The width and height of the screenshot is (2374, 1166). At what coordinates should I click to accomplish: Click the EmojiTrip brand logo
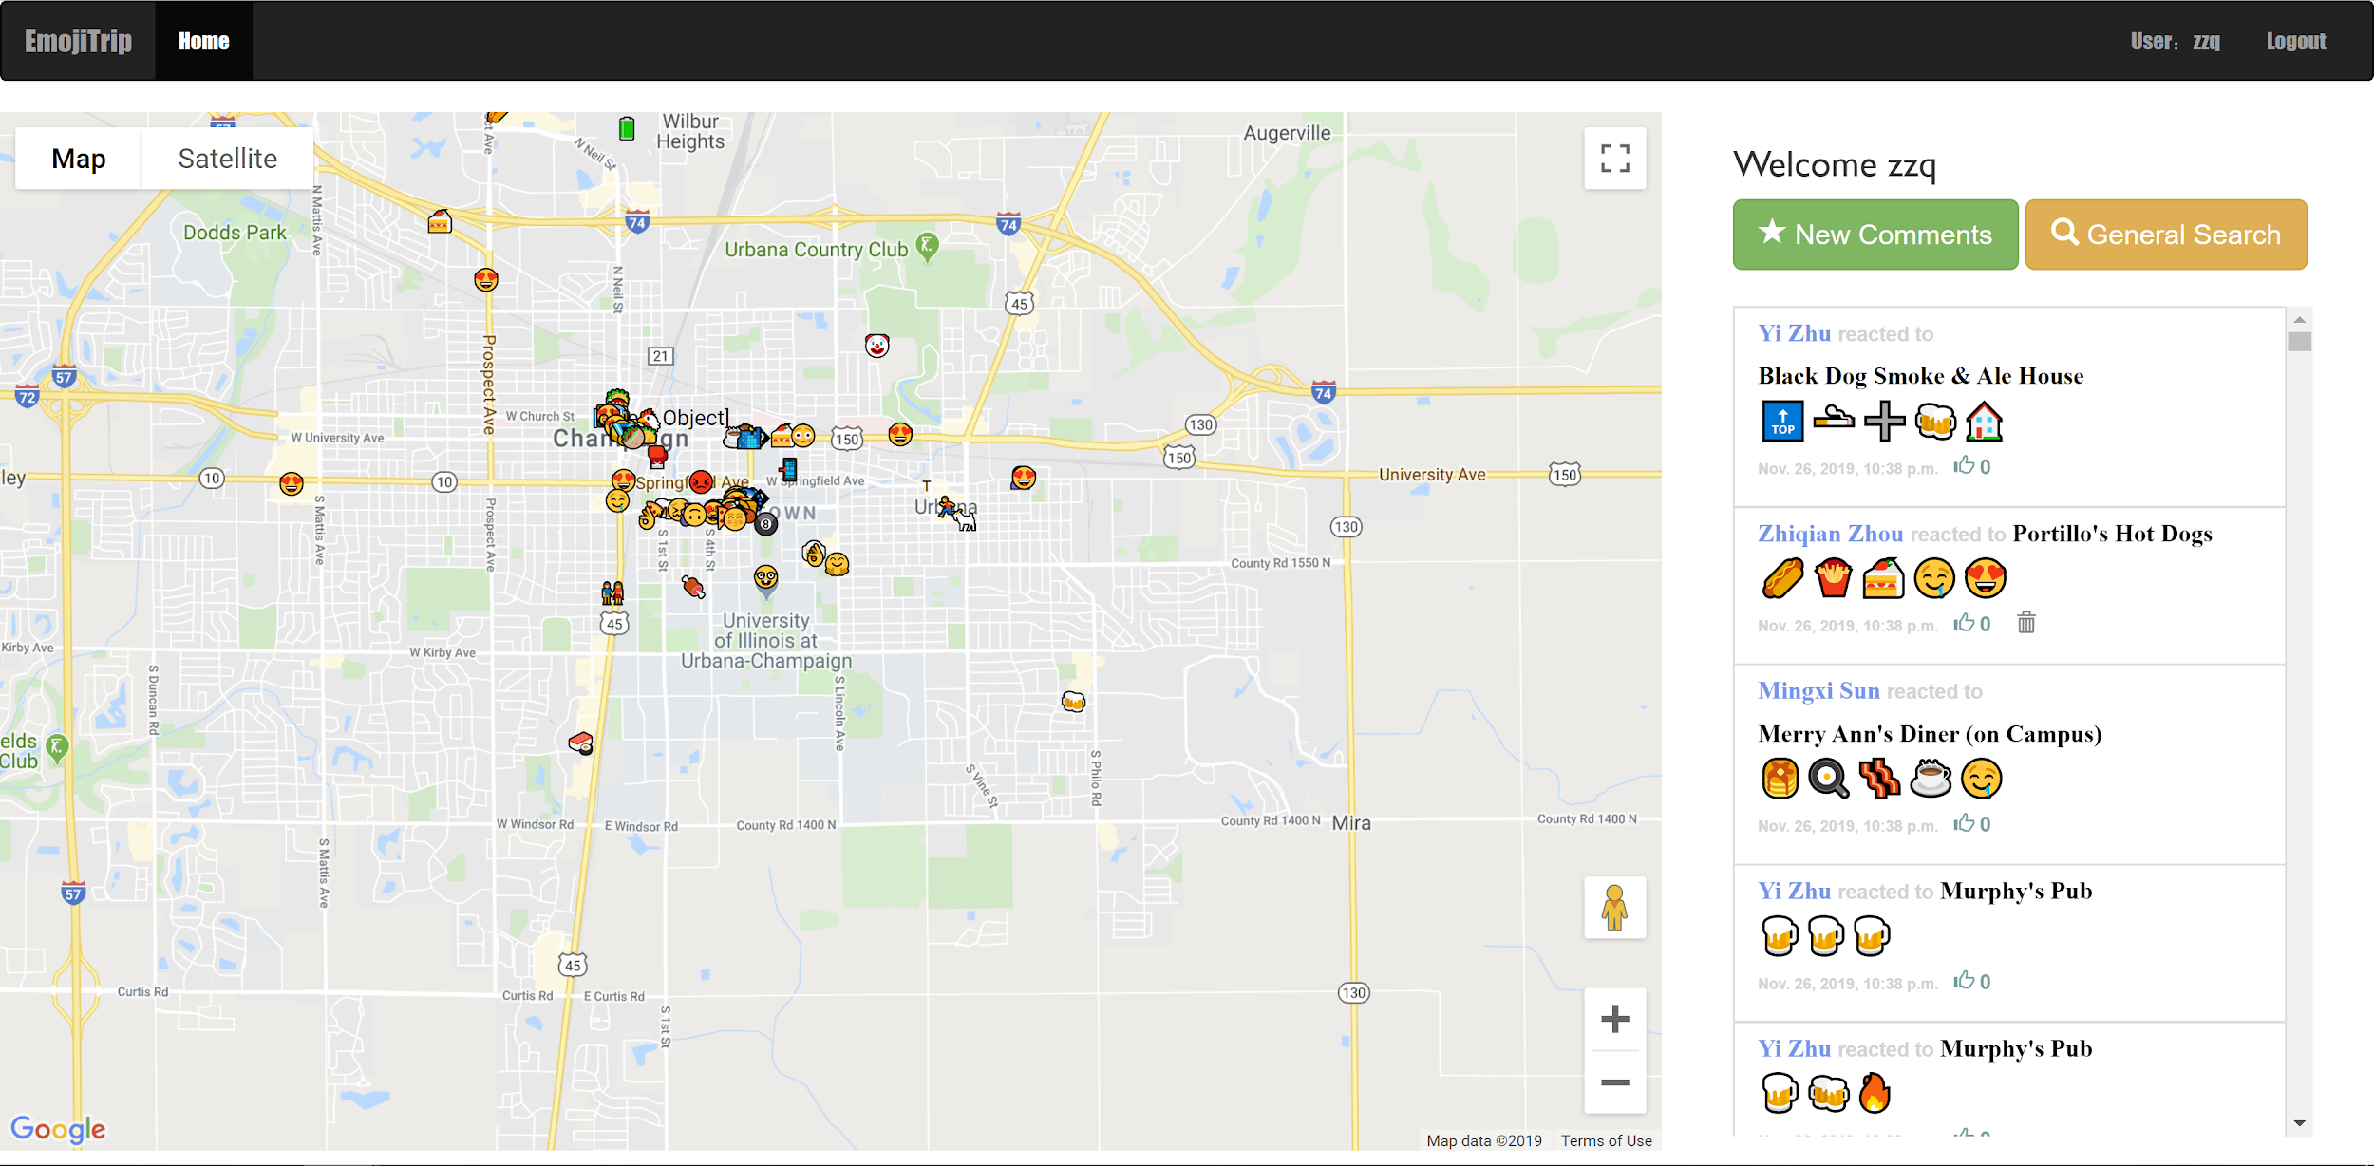78,41
